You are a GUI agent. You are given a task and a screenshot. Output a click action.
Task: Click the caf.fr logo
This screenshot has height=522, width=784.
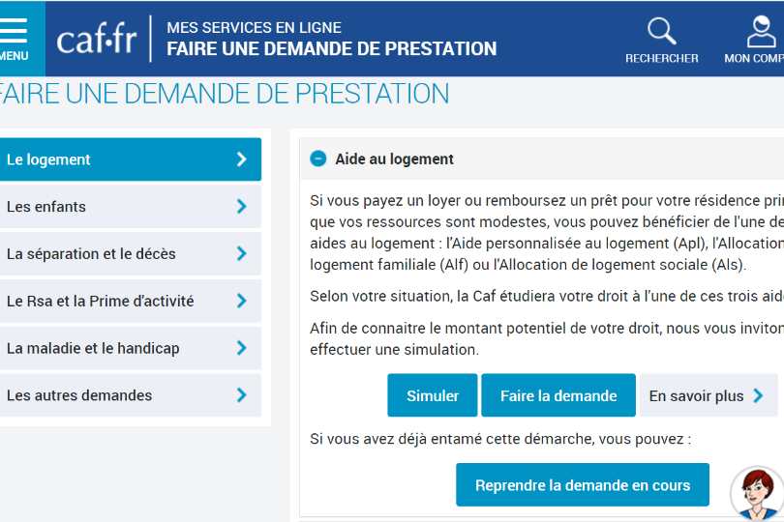97,39
